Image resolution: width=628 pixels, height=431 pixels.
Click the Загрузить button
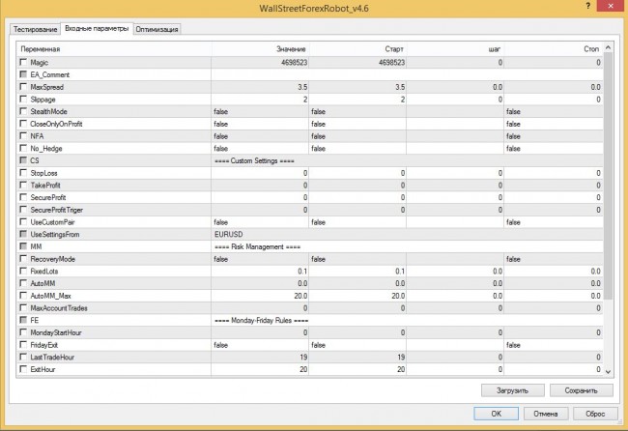tap(513, 390)
